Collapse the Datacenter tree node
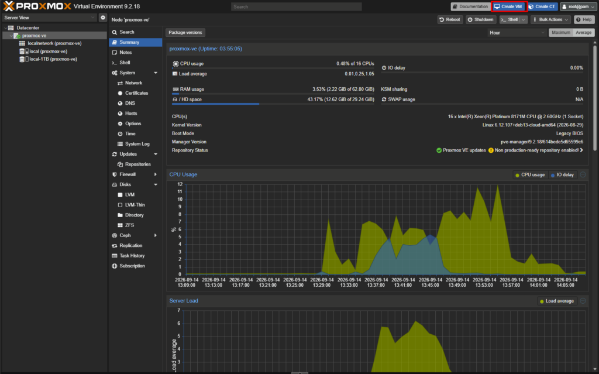Screen dimensions: 599x374 [x=5, y=28]
